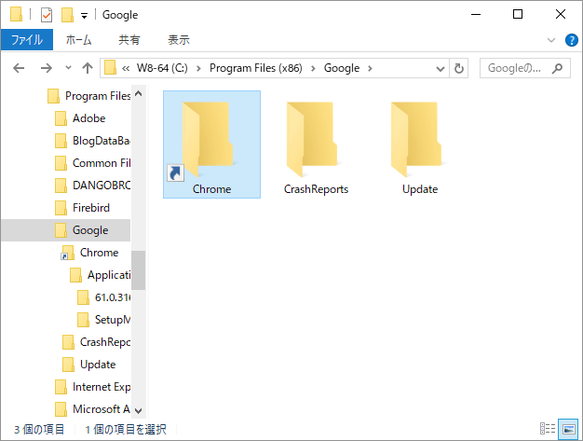The image size is (583, 441).
Task: Click Google breadcrumb in address bar
Action: [342, 68]
